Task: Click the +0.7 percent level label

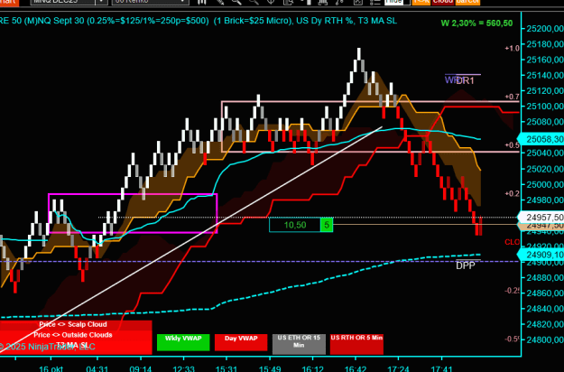Action: (x=513, y=97)
